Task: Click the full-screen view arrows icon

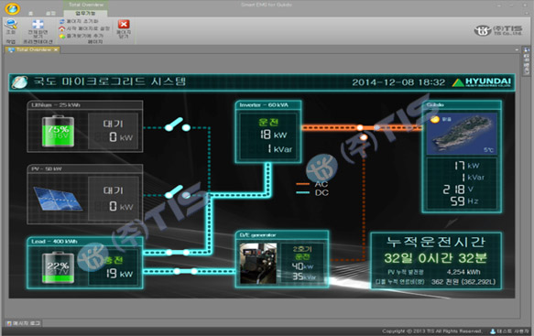Action: click(38, 24)
